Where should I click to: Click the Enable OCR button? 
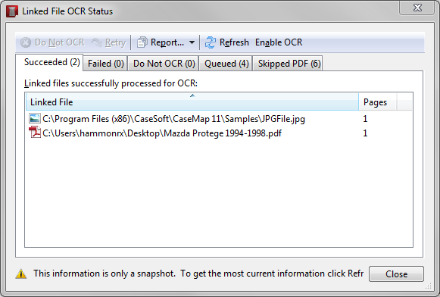279,42
